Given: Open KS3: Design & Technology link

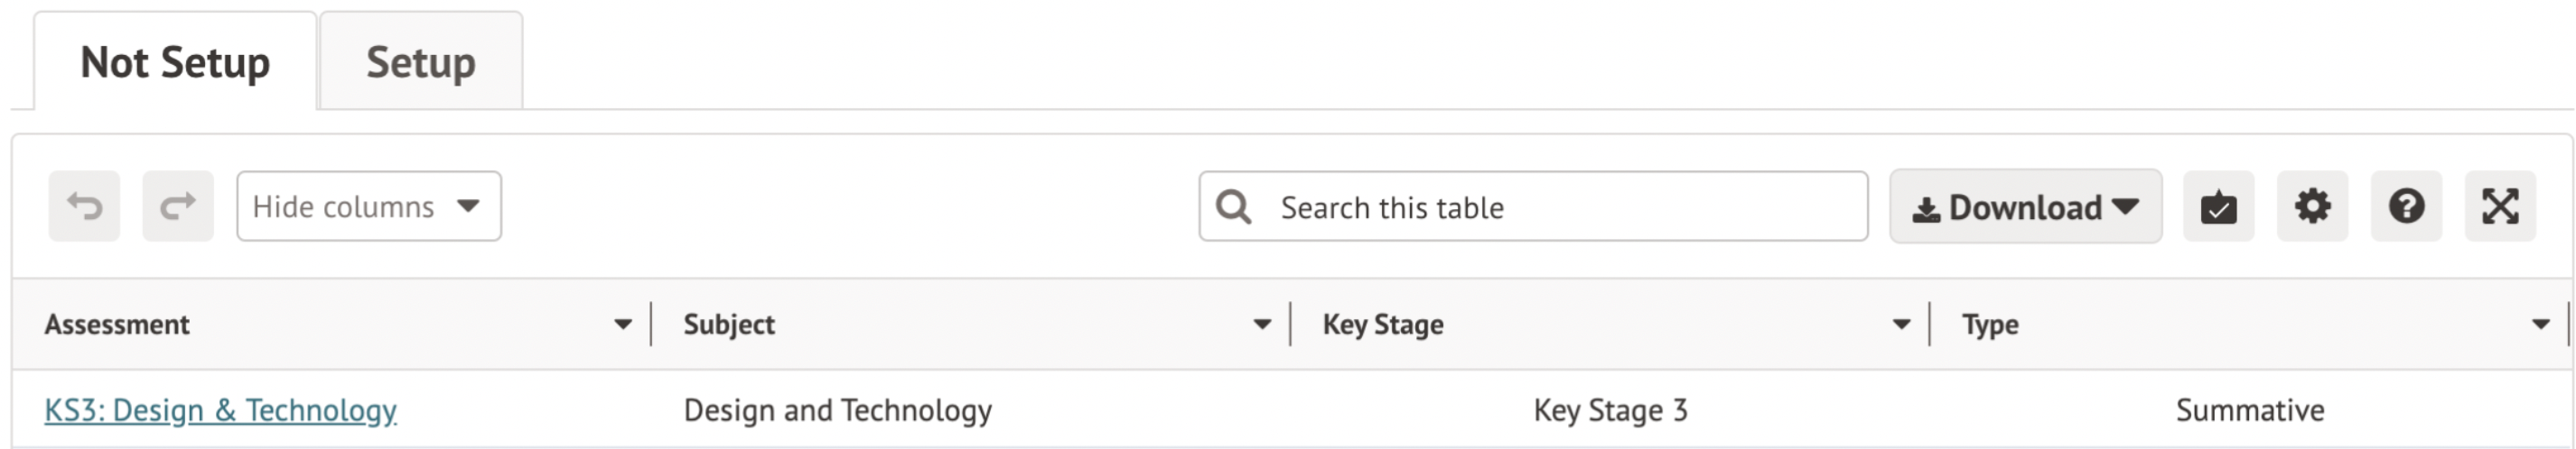Looking at the screenshot, I should coord(220,410).
